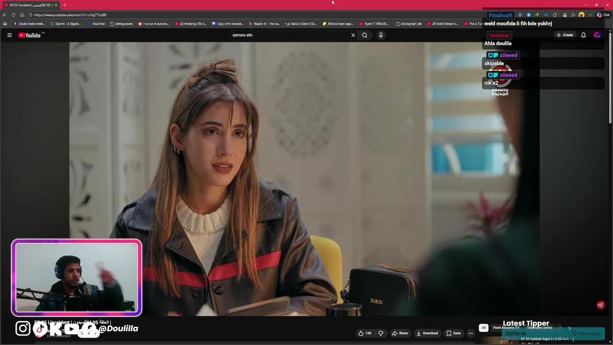
Task: Open a new browser tab
Action: 64,5
